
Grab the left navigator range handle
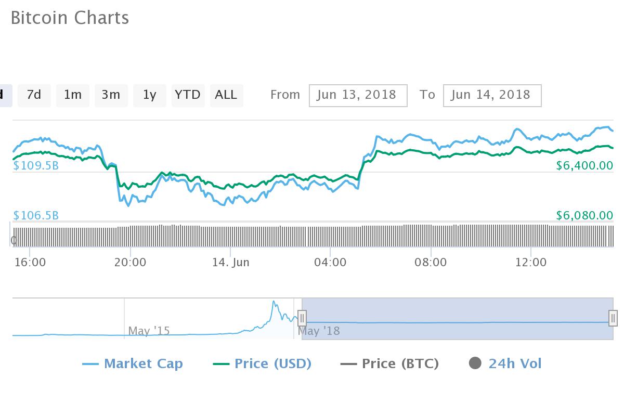click(302, 318)
